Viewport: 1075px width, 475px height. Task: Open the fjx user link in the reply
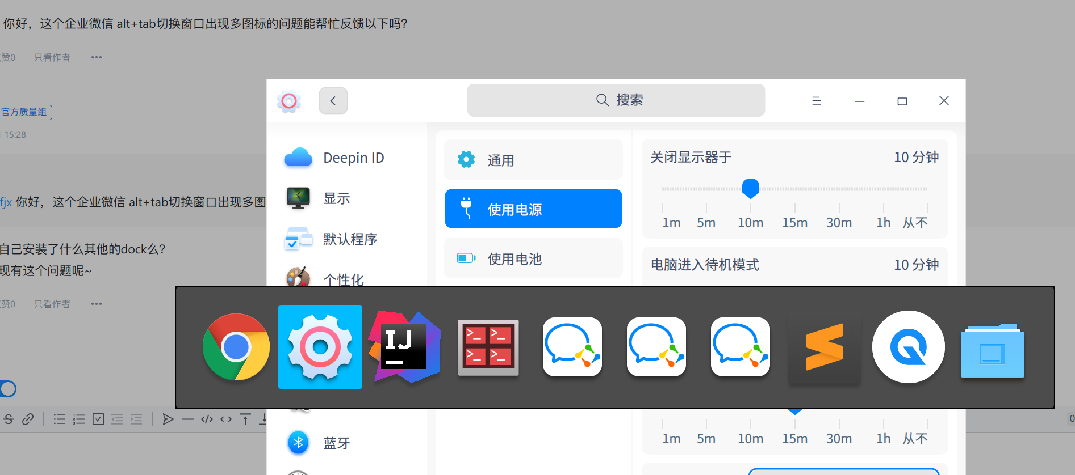pyautogui.click(x=6, y=202)
